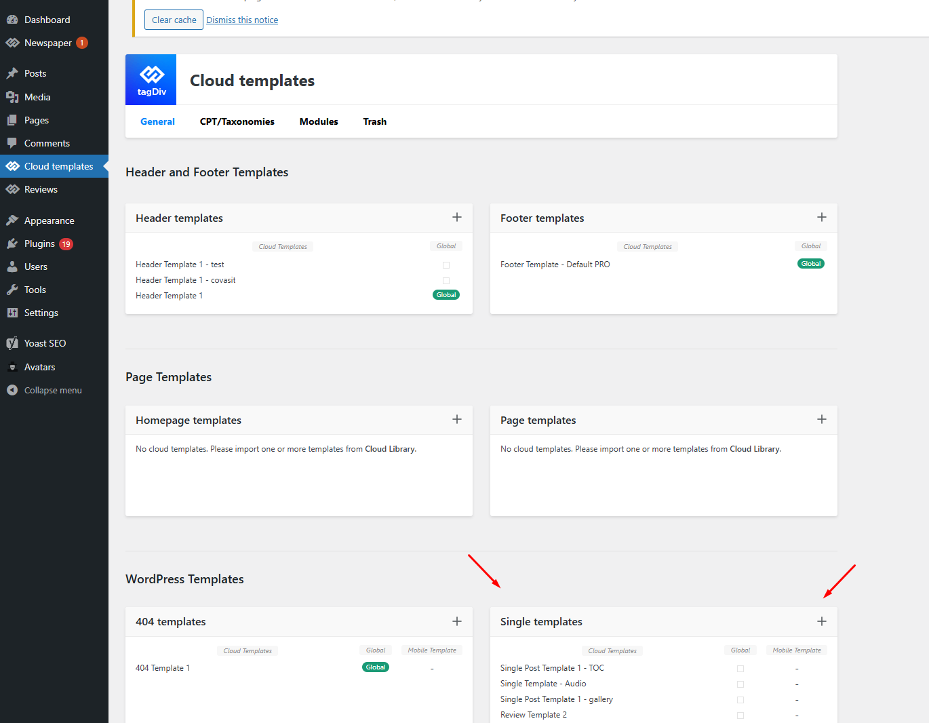
Task: Set Header Template 1 - test as global
Action: pos(446,265)
